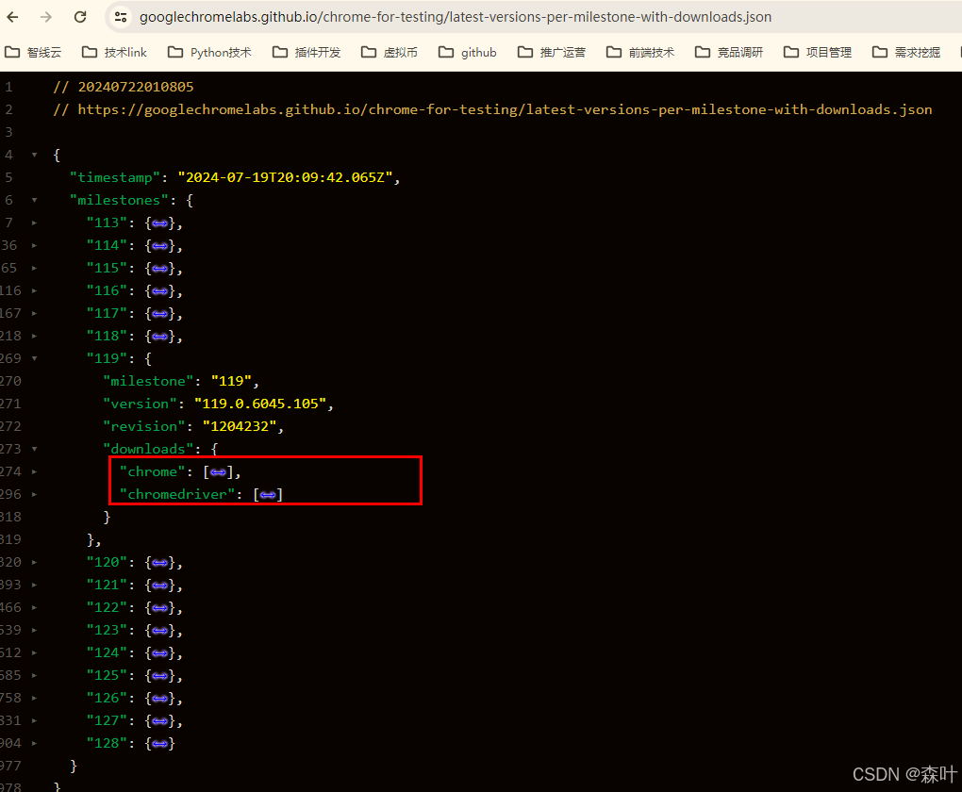Click the ellipsis icon in chrome array
Screen dimensions: 962x792
pyautogui.click(x=218, y=472)
